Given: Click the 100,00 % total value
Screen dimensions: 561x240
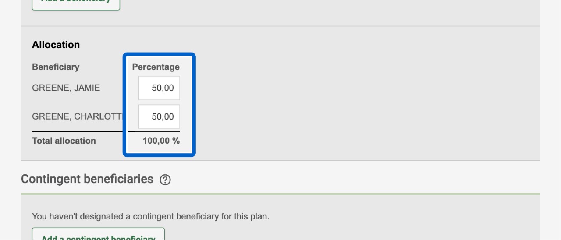Looking at the screenshot, I should [161, 141].
